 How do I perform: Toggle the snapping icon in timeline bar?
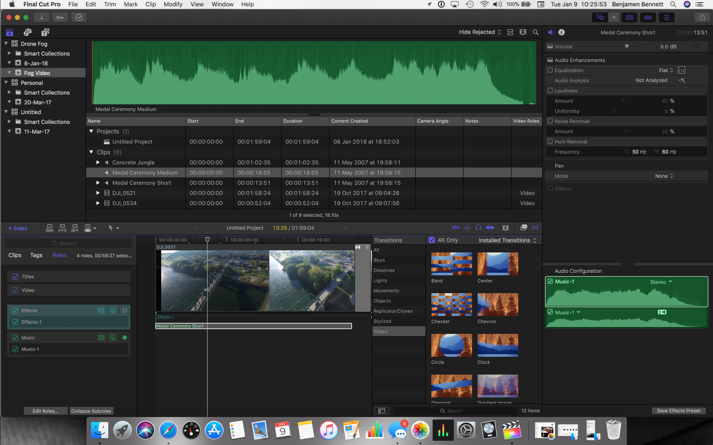coord(490,228)
